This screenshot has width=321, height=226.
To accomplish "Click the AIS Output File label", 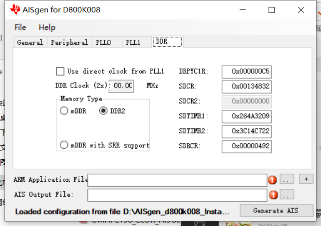I will (43, 194).
